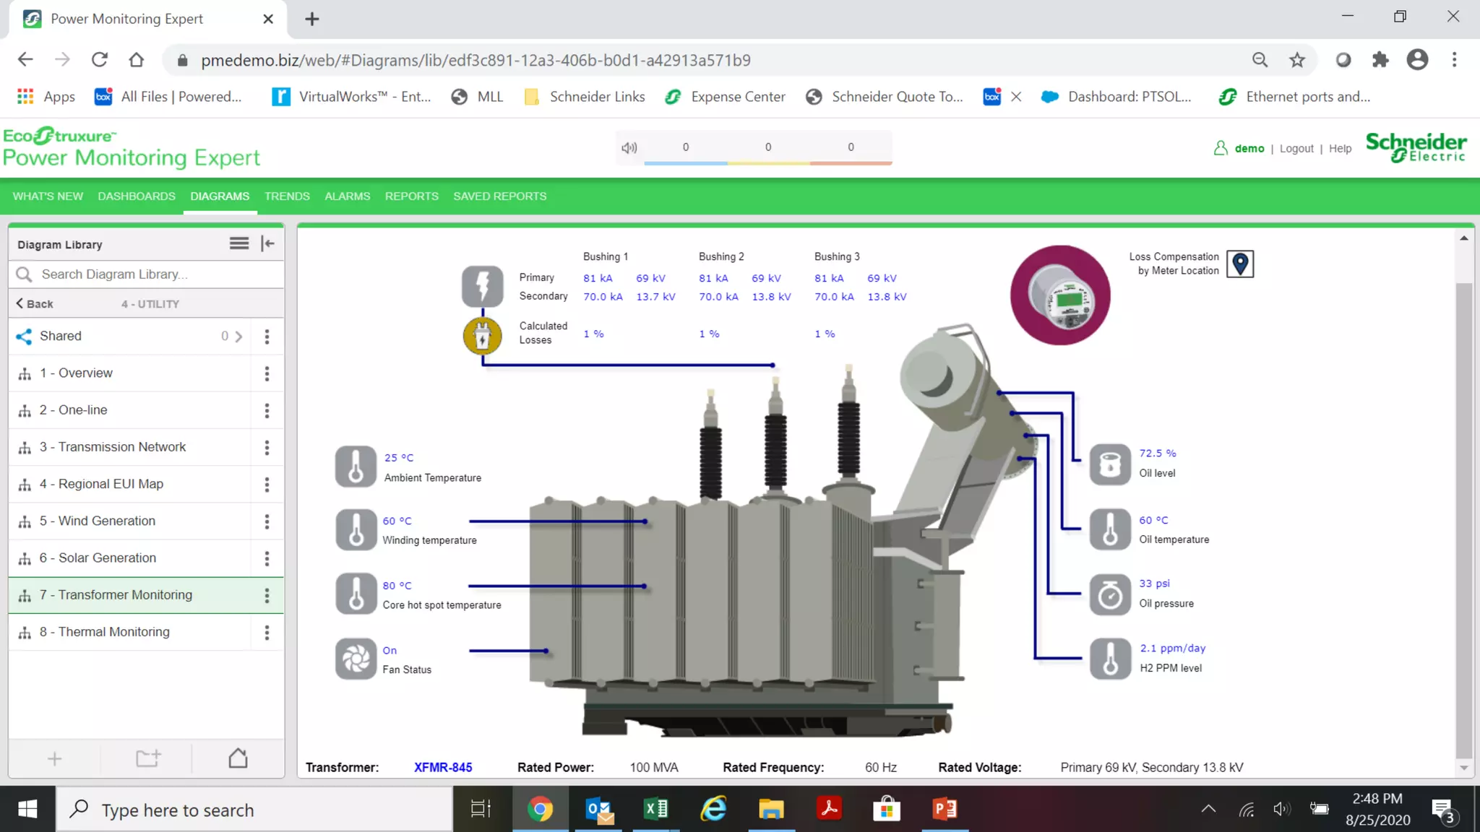Click the oil pressure gauge icon

tap(1110, 594)
